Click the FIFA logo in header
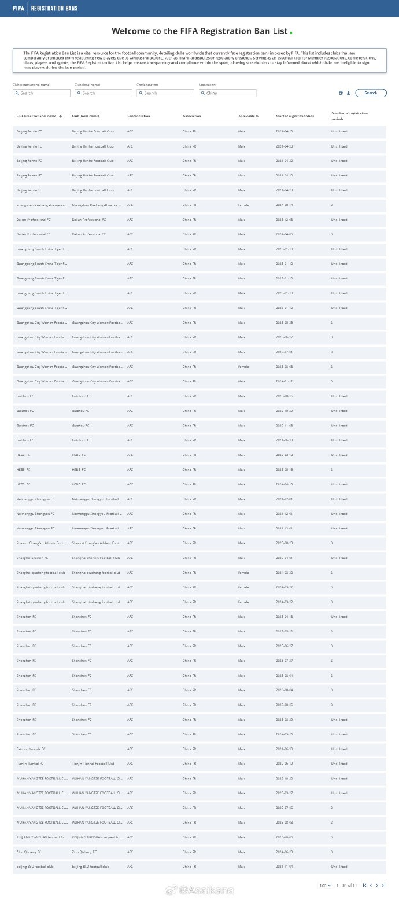 [x=19, y=9]
